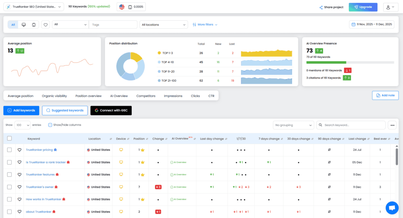Click the Search keyword input field
403x218 pixels.
click(x=352, y=125)
